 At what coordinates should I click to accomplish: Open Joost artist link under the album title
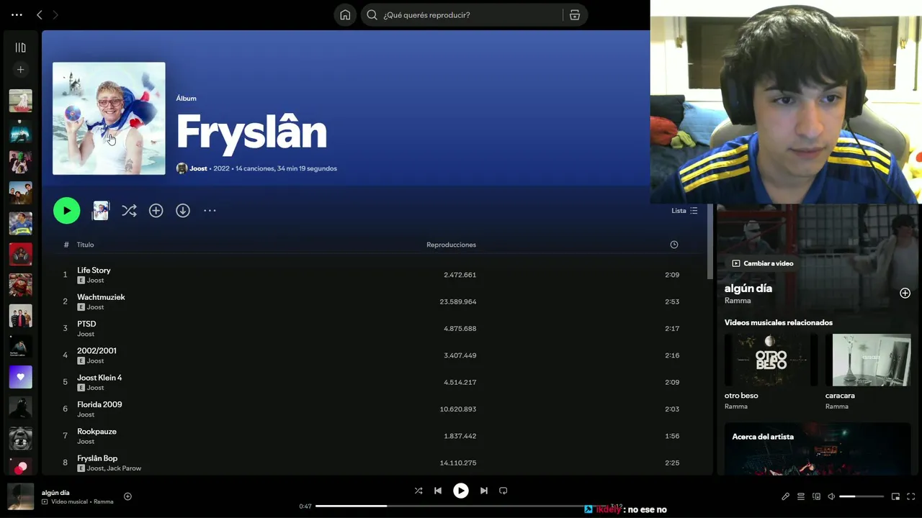(198, 168)
